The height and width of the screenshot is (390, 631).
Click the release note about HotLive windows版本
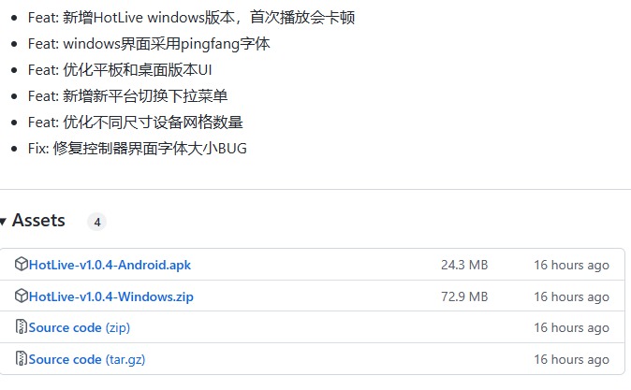191,18
